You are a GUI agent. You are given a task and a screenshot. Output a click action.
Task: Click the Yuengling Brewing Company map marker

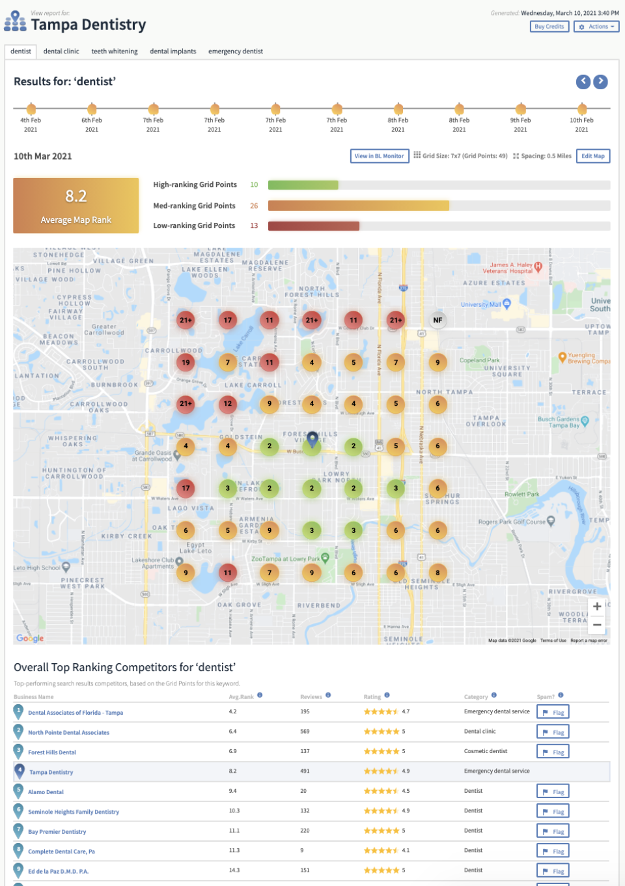click(x=562, y=357)
